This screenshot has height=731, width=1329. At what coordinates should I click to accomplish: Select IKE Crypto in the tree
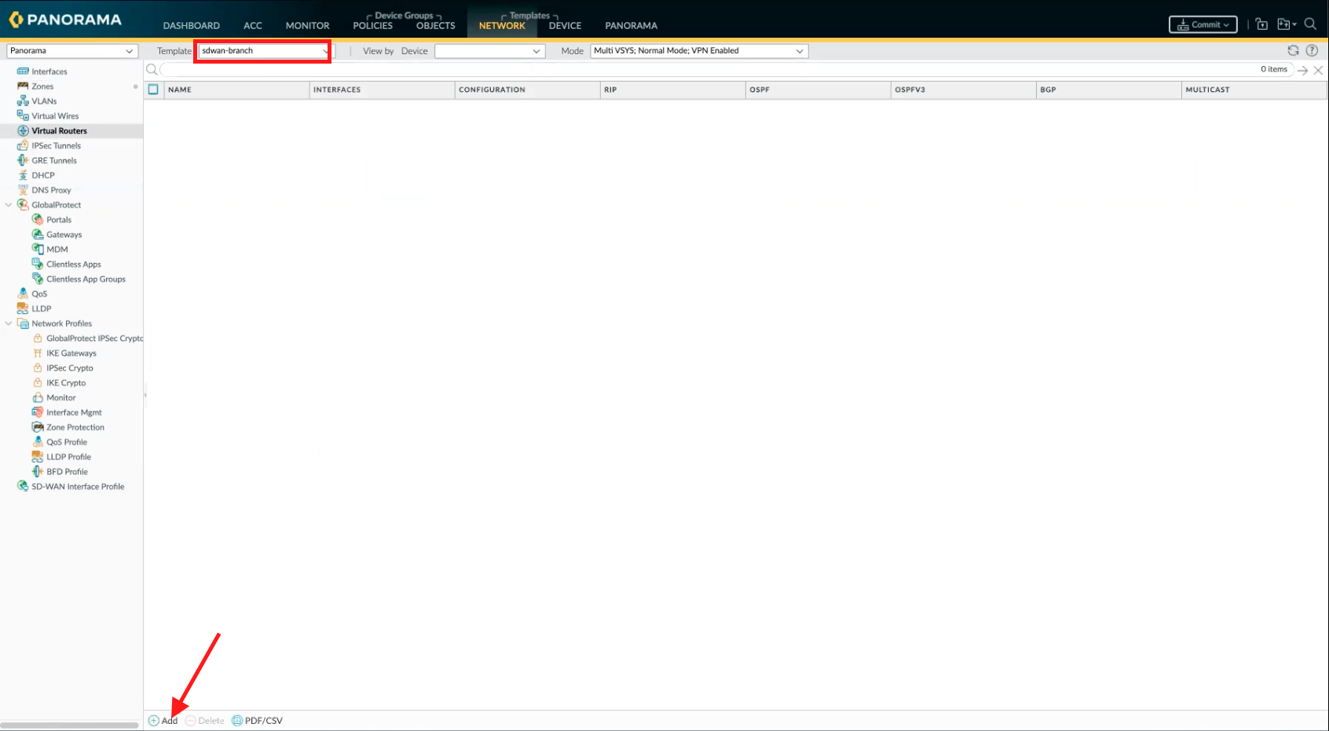66,383
